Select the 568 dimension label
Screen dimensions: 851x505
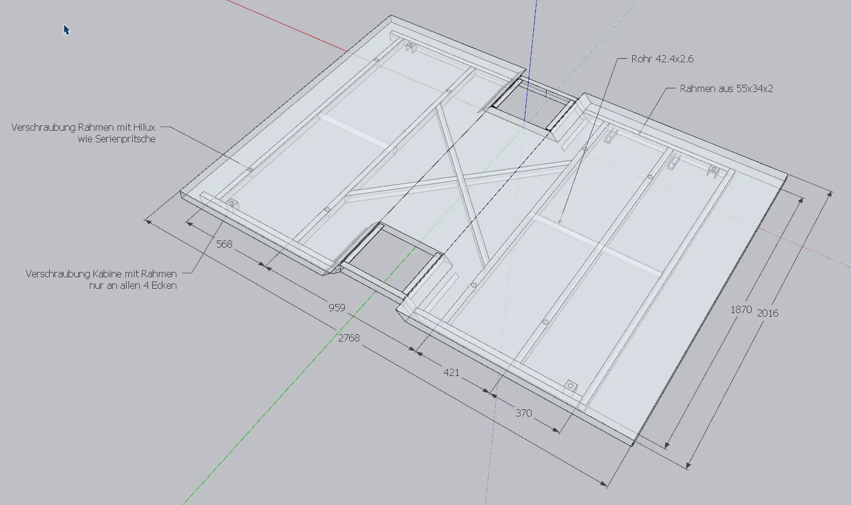(224, 244)
